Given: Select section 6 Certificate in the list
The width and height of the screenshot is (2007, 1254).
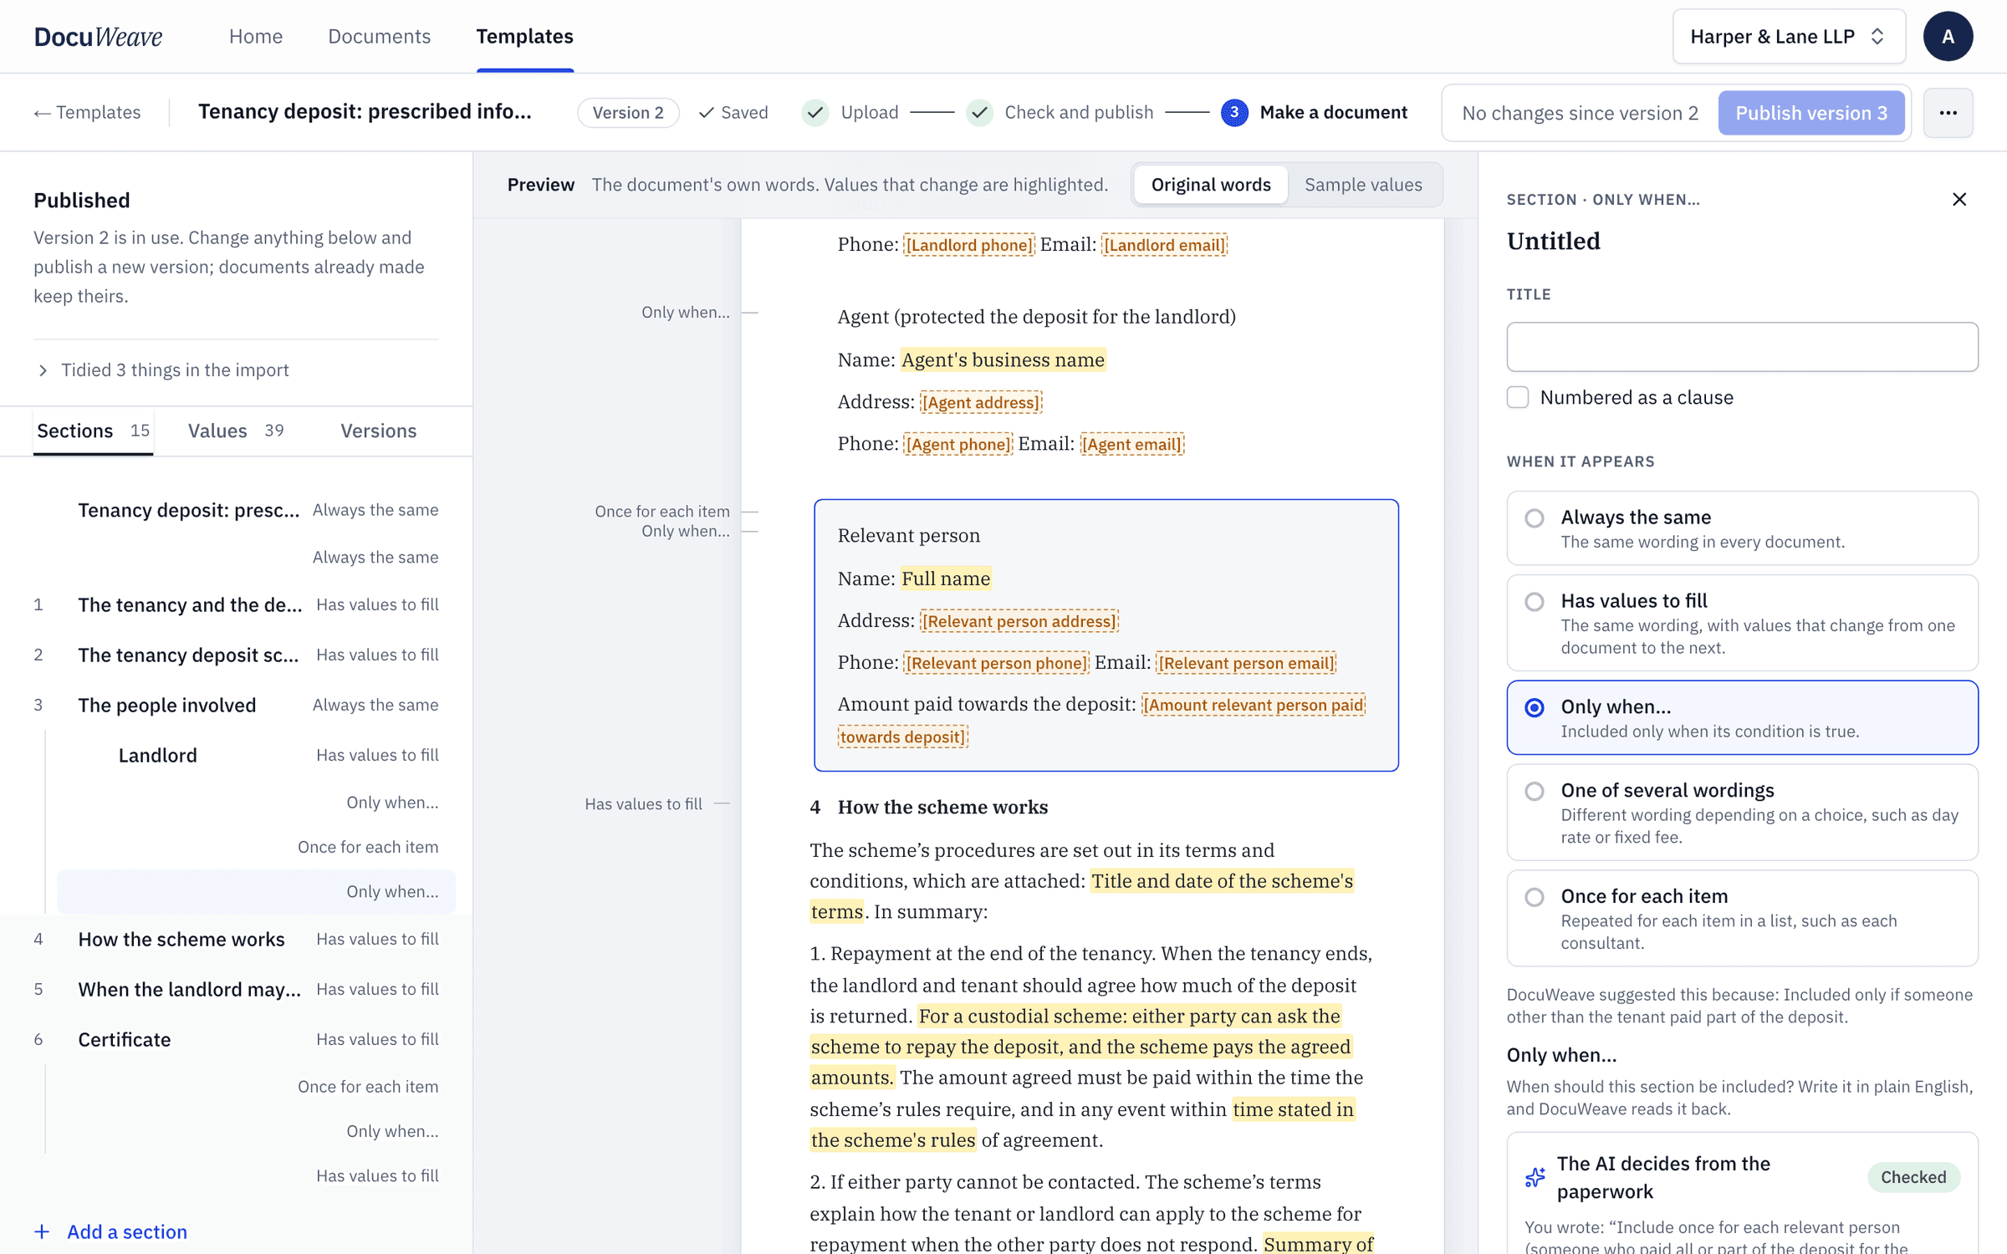Looking at the screenshot, I should pos(236,1039).
